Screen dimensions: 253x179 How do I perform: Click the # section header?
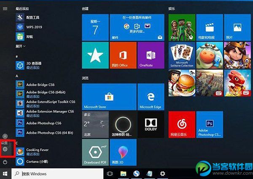click(x=17, y=56)
